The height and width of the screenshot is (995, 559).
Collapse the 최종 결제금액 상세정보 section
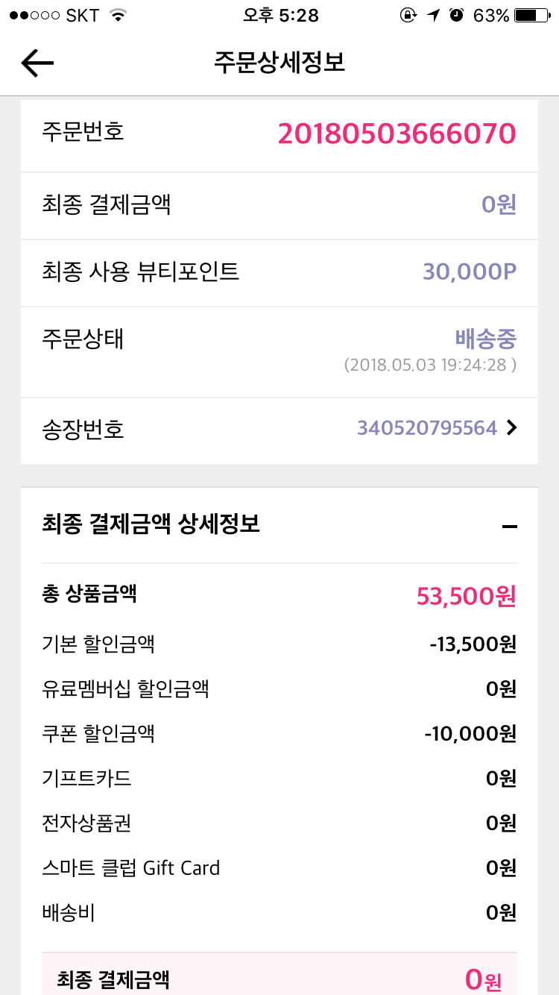pyautogui.click(x=510, y=527)
